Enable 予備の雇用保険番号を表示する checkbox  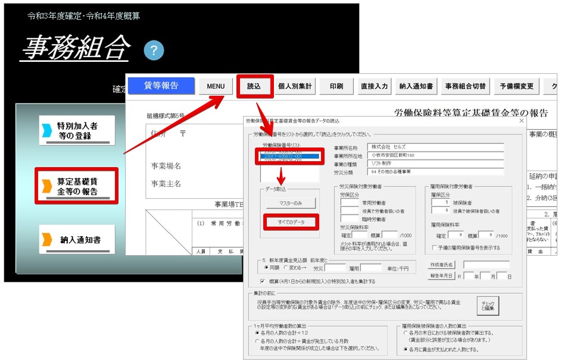(x=434, y=247)
